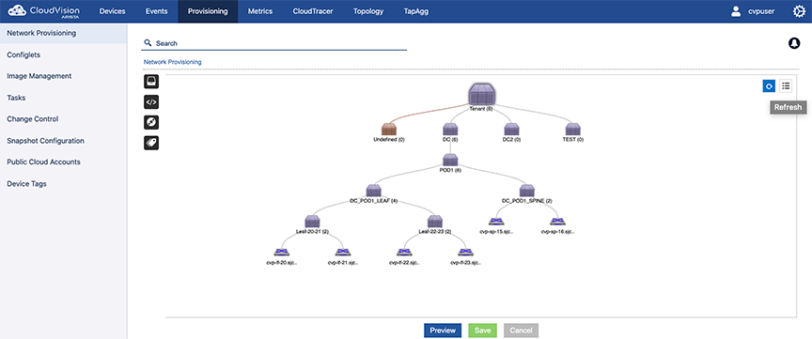The width and height of the screenshot is (812, 339).
Task: Select the DC_POD1_LEAF (4) container icon
Action: 373,191
